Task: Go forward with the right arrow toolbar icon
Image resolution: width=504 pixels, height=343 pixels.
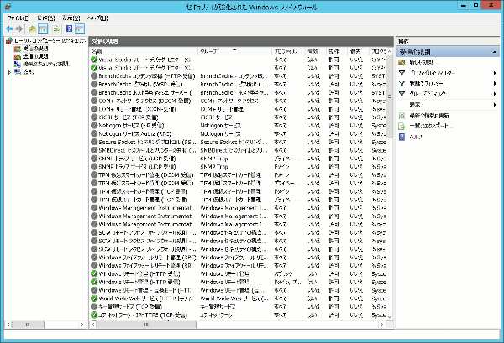Action: click(x=19, y=29)
